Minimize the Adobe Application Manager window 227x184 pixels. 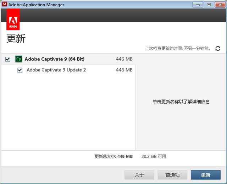(x=198, y=4)
